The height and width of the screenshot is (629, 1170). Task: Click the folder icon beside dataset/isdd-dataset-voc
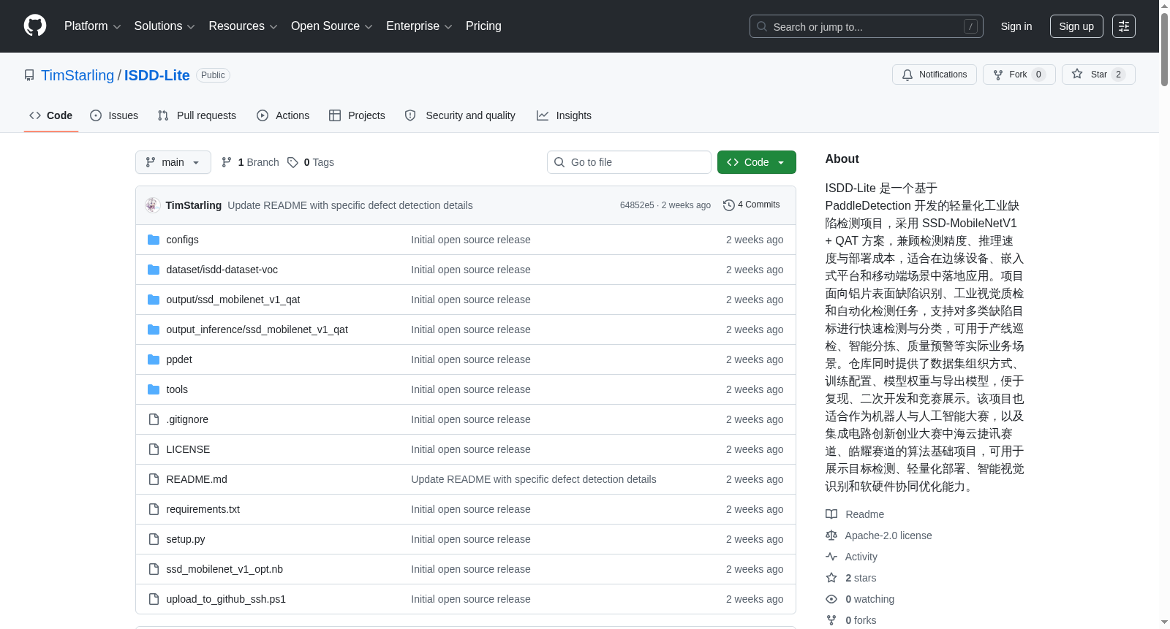154,270
